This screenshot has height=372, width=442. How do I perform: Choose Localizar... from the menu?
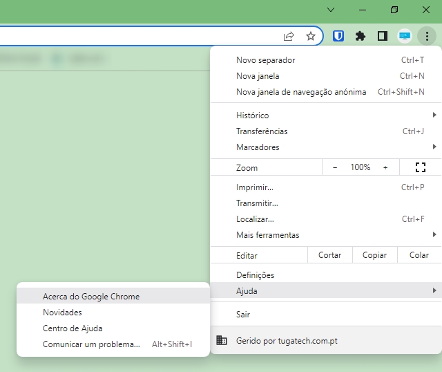[x=326, y=219]
